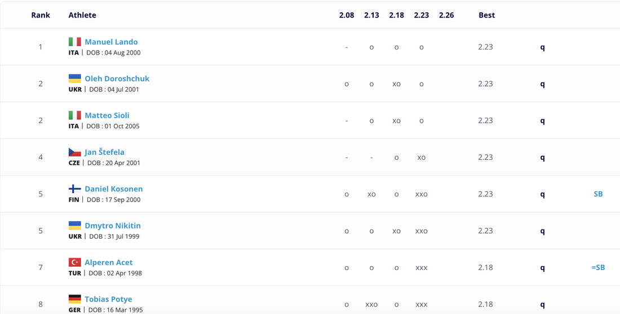Open Oleh Doroshchuk's athlete profile link
The image size is (620, 314).
tap(117, 78)
